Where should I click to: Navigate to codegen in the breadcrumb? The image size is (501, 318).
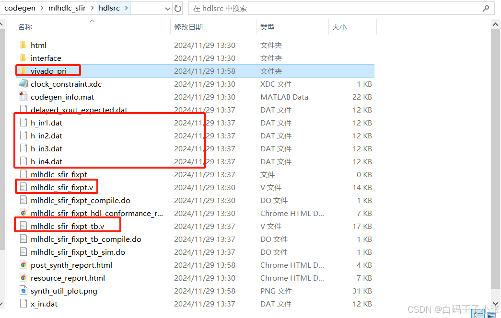tap(20, 8)
